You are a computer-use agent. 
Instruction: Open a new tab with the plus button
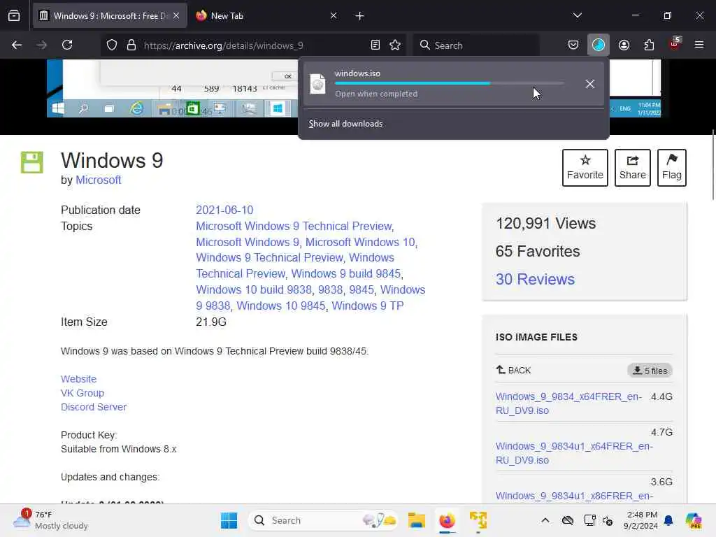click(x=360, y=15)
